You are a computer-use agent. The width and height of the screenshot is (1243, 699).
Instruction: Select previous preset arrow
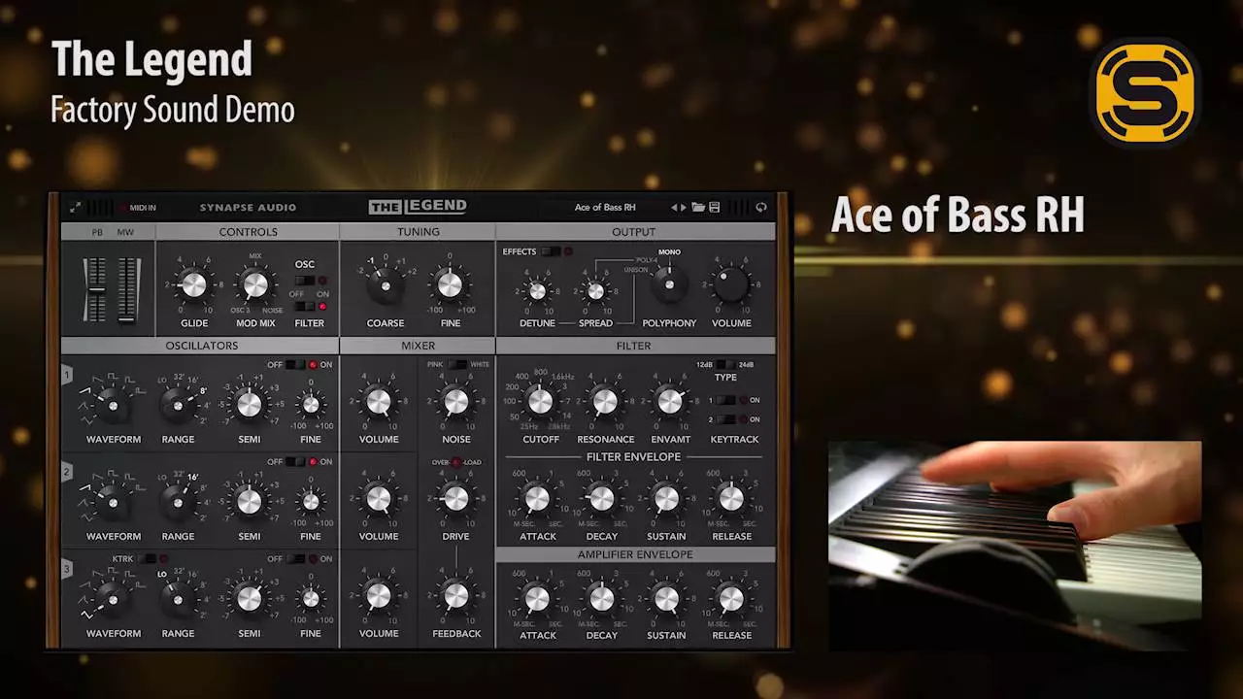[x=674, y=208]
